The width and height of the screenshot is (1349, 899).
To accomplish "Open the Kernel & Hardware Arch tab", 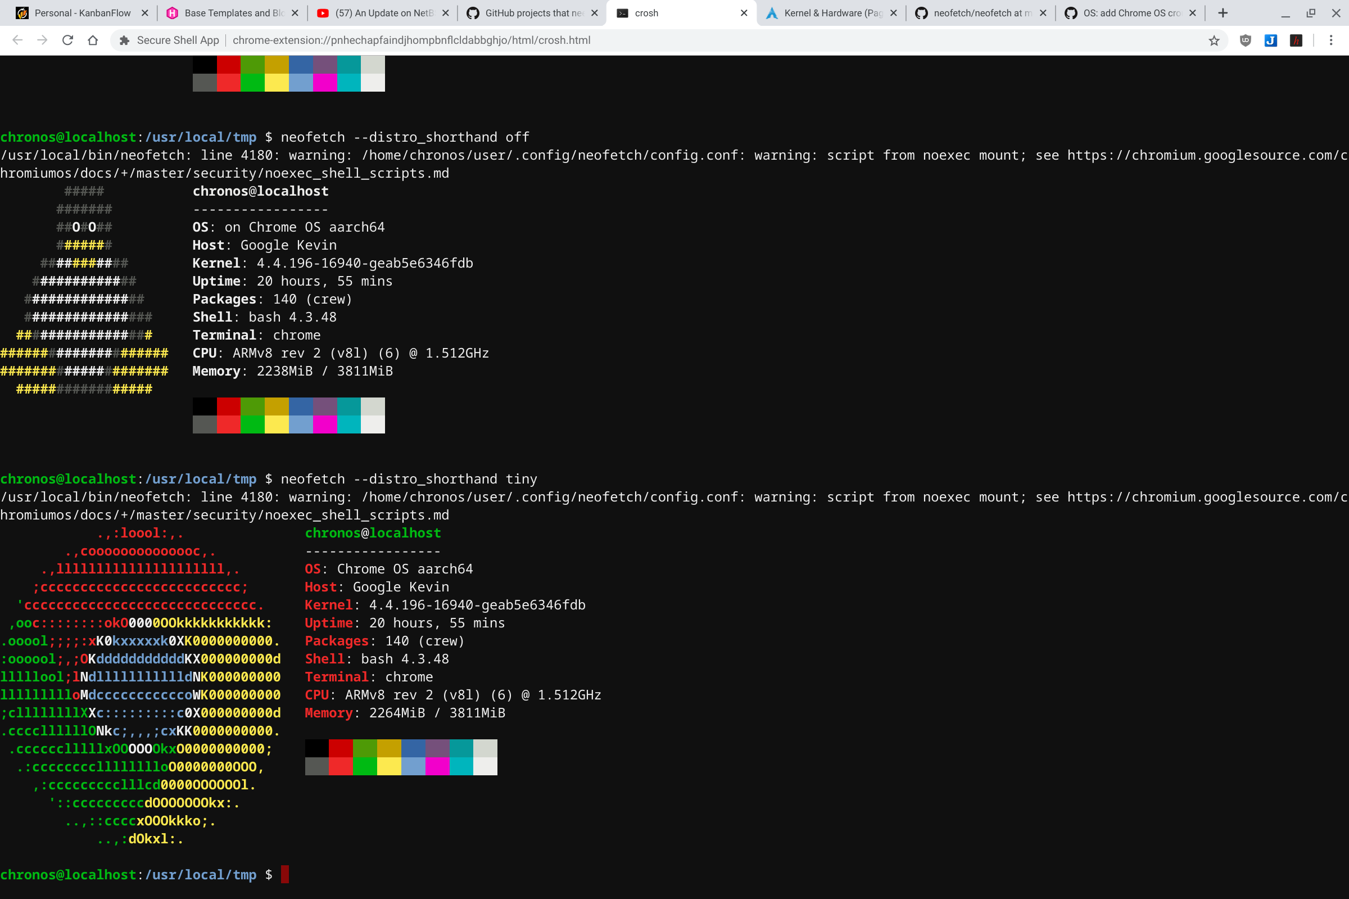I will pyautogui.click(x=832, y=12).
